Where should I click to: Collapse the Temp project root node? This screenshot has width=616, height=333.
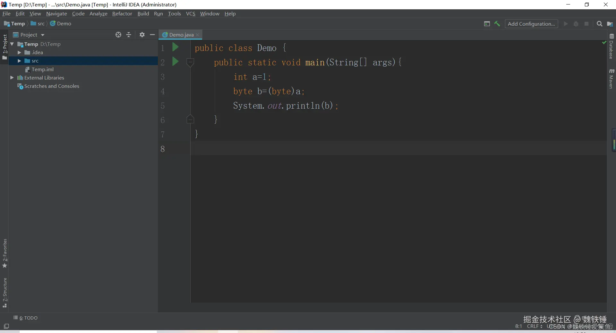point(12,44)
